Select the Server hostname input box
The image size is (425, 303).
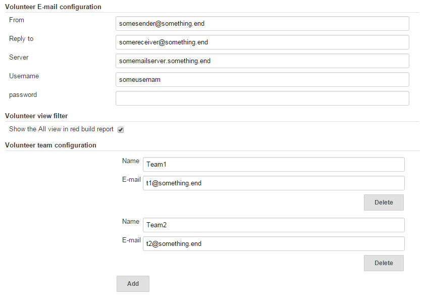point(262,61)
